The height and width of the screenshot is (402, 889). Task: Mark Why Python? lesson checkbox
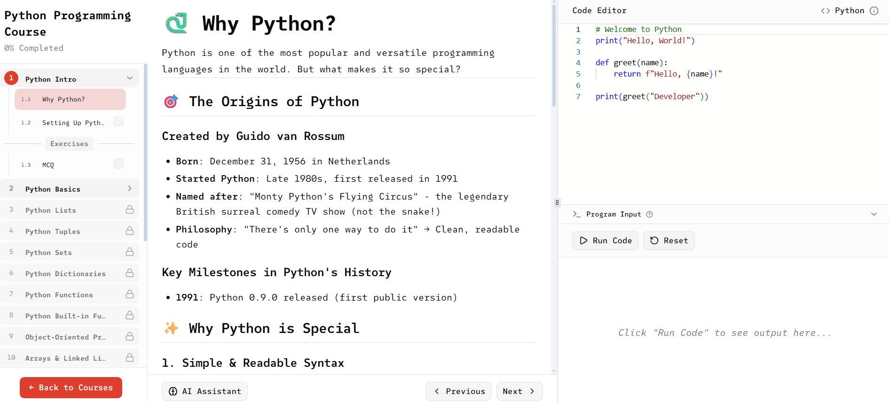tap(118, 98)
